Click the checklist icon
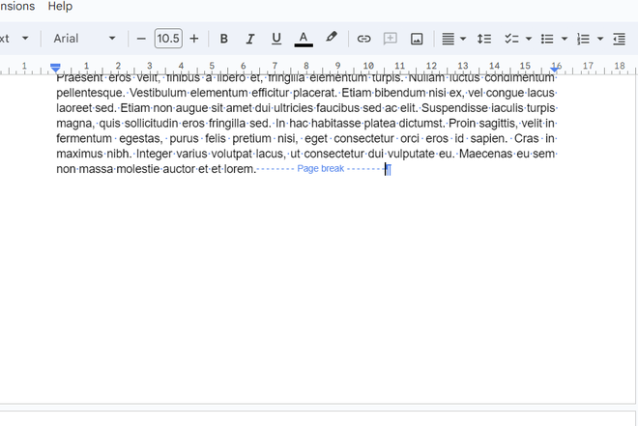This screenshot has height=426, width=638. tap(511, 39)
